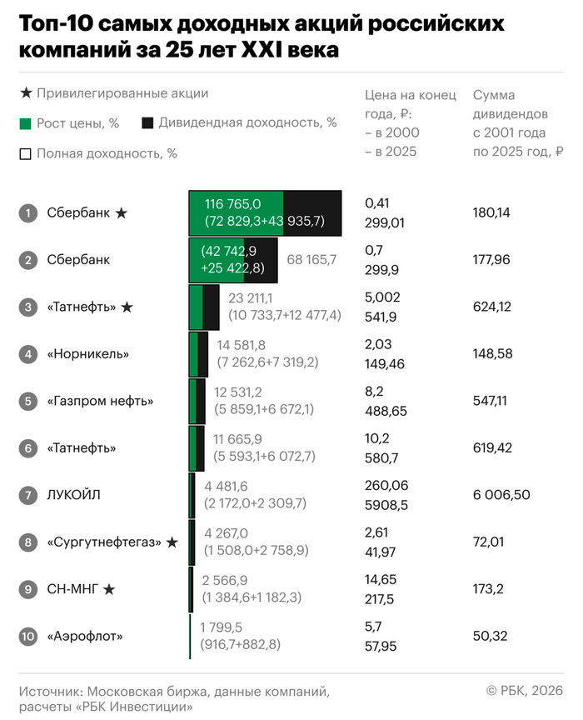Click the star beside «Сургутнефтегаз»

tap(172, 542)
